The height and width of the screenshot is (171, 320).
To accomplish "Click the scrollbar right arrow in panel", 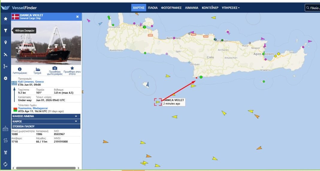I will 79,168.
